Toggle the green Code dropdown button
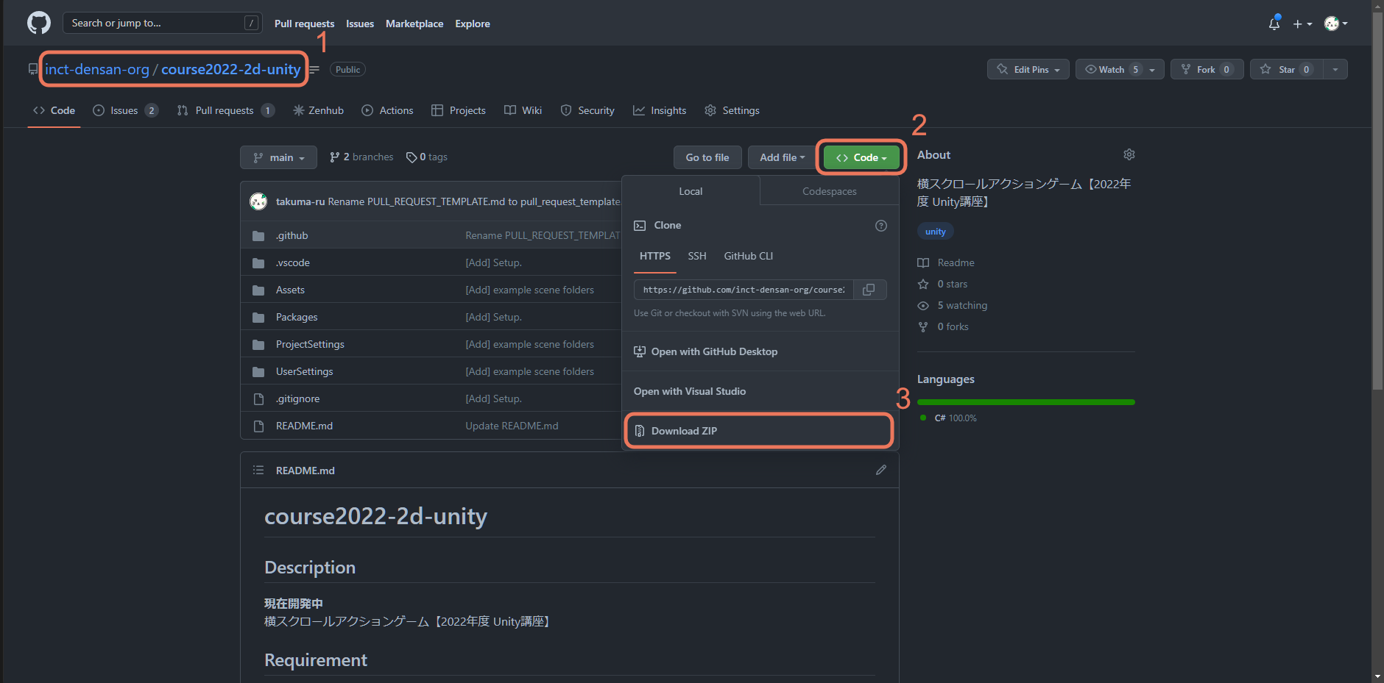The image size is (1384, 683). [x=861, y=157]
